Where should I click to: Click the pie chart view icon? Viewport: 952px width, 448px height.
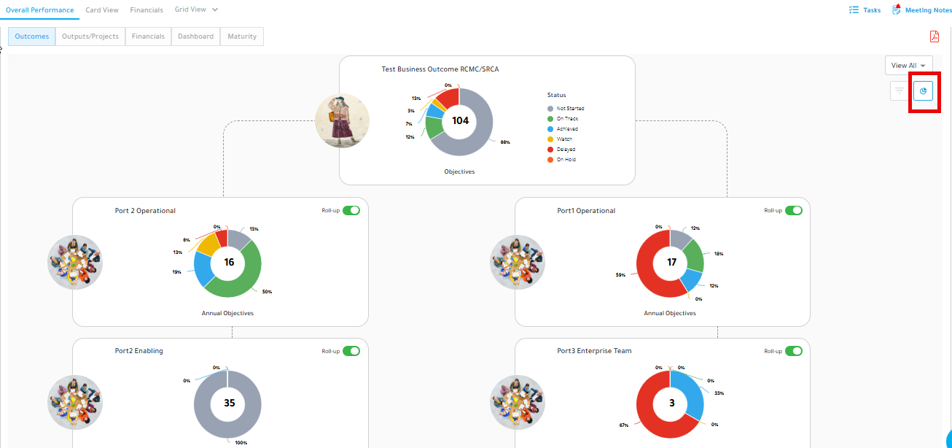[923, 91]
